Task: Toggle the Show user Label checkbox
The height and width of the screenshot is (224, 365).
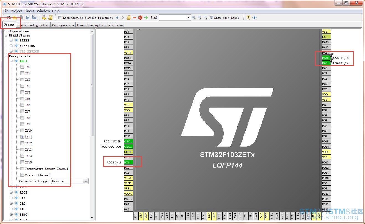Action: pyautogui.click(x=212, y=18)
